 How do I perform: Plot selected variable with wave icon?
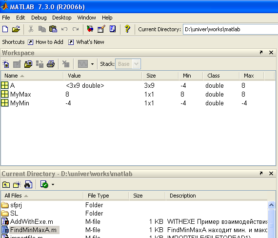click(x=83, y=64)
